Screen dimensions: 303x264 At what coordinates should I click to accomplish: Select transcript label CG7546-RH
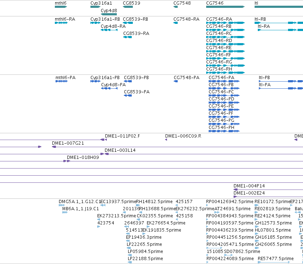tap(219, 69)
